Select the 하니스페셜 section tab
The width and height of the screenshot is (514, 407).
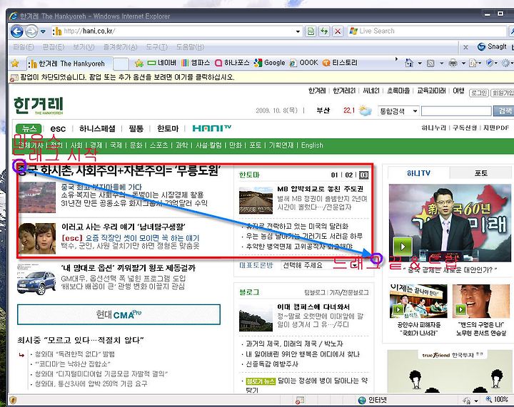click(97, 128)
